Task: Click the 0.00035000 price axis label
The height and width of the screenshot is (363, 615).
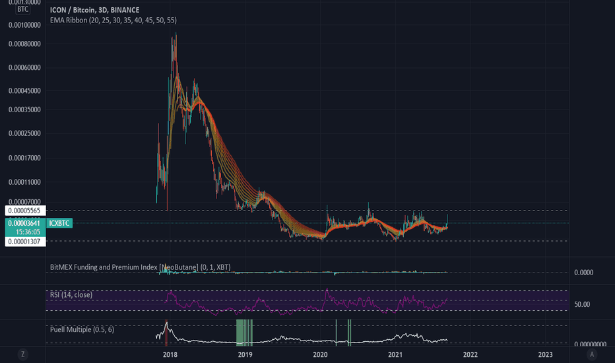Action: tap(24, 110)
